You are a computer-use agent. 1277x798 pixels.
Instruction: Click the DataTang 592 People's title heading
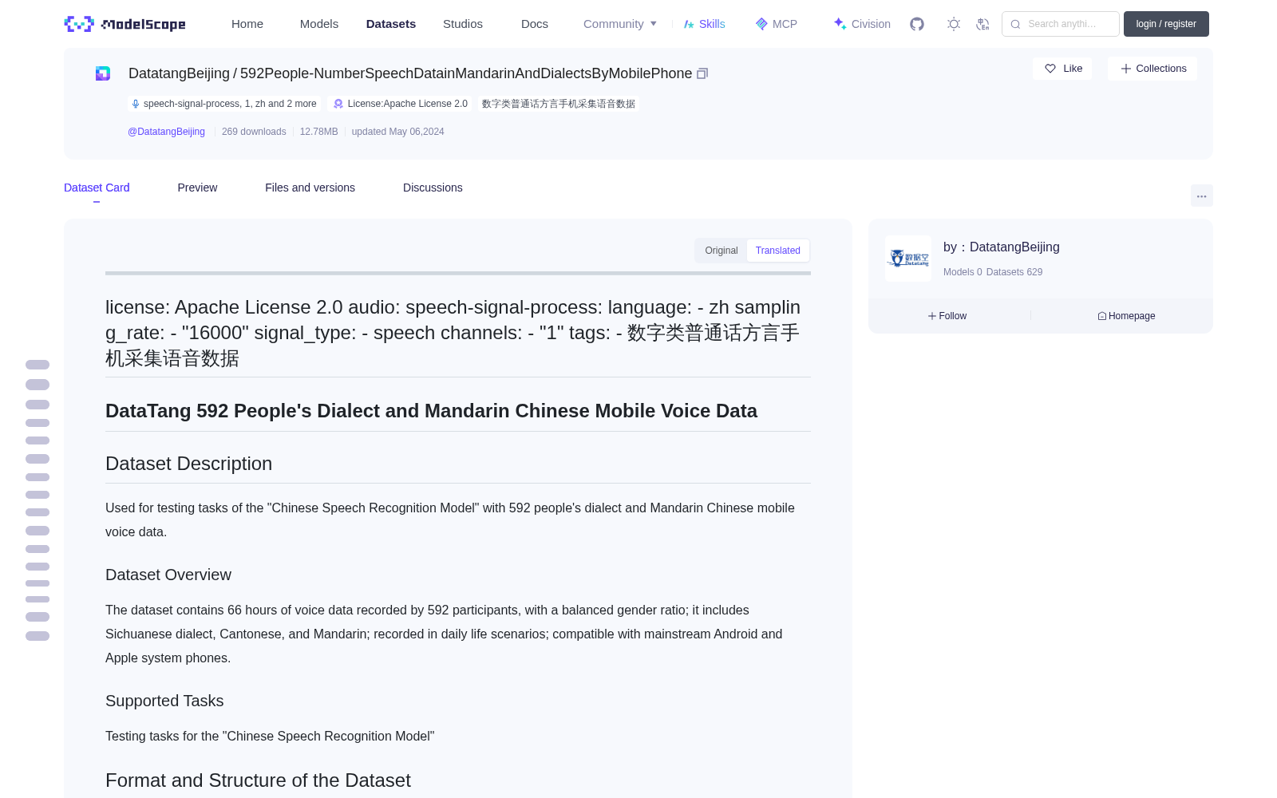pyautogui.click(x=431, y=411)
